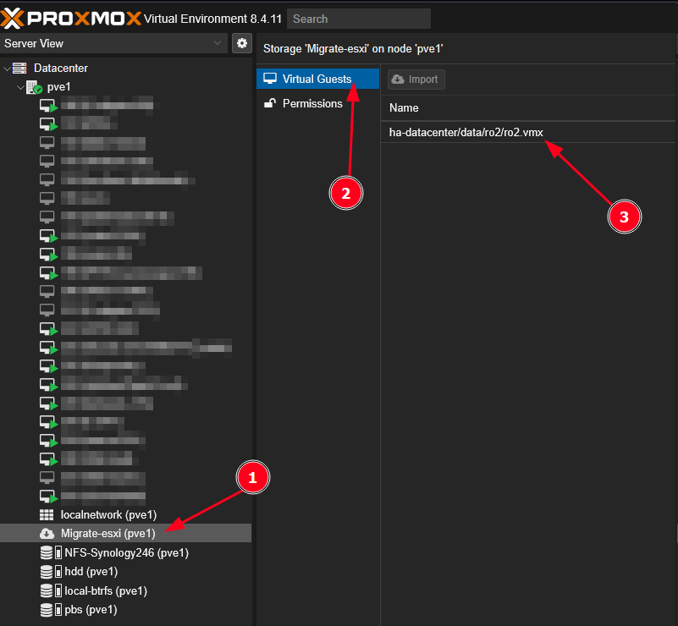The height and width of the screenshot is (626, 678).
Task: Select the pbs storage icon
Action: coord(51,609)
